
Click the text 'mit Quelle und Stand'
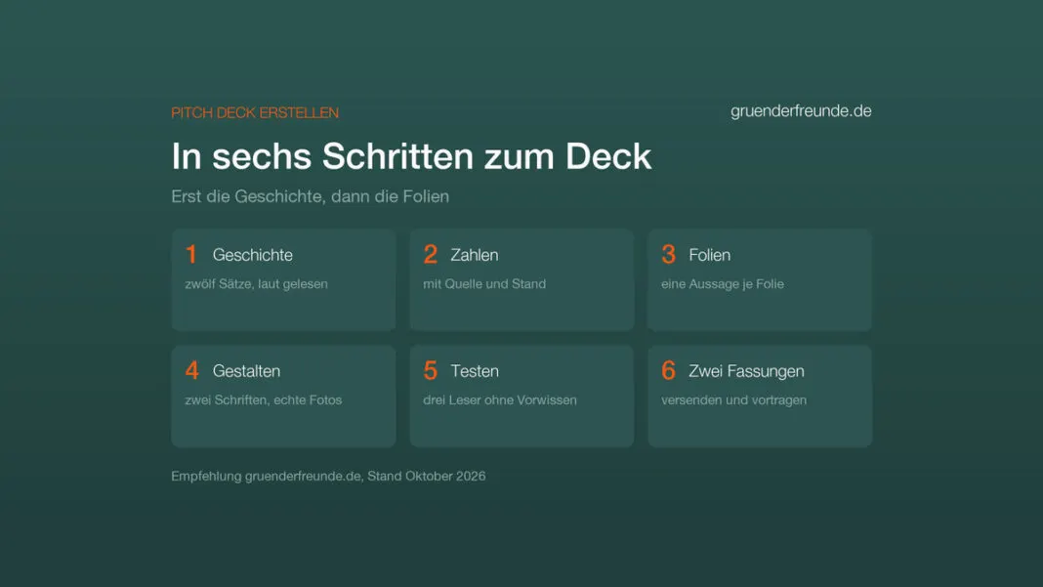tap(484, 283)
